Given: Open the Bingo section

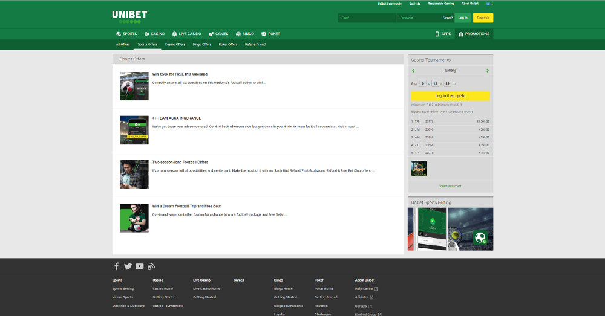Looking at the screenshot, I should click(x=245, y=34).
